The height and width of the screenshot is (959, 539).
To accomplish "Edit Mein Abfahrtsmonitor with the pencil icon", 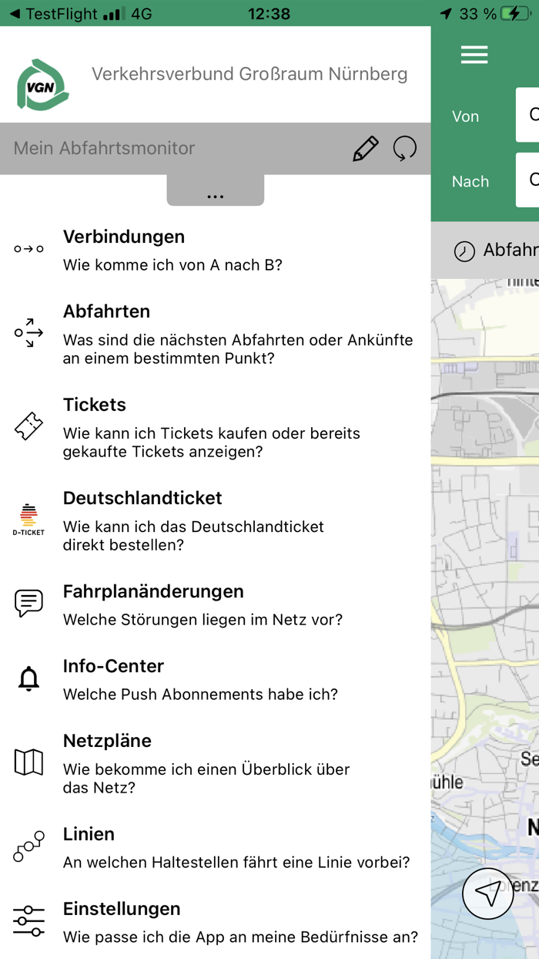I will pos(367,148).
